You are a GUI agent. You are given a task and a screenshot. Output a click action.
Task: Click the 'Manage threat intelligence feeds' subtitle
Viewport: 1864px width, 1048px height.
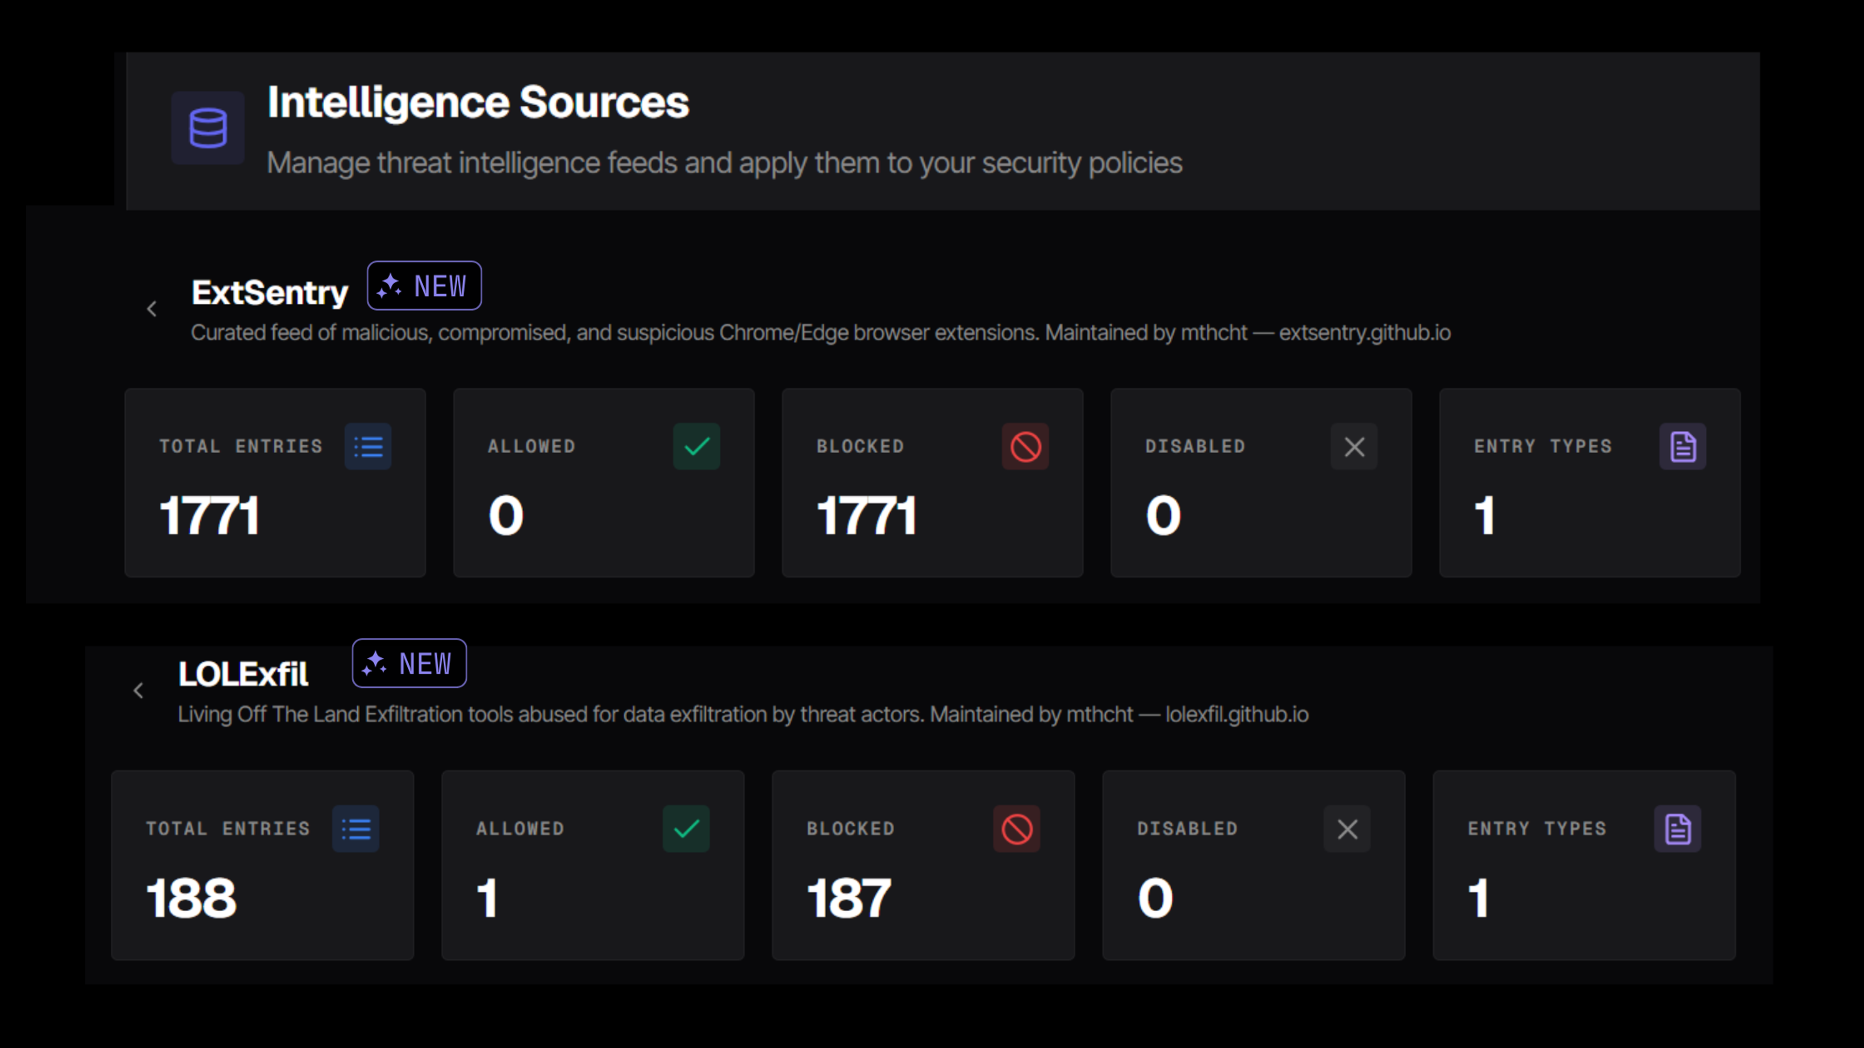click(725, 163)
